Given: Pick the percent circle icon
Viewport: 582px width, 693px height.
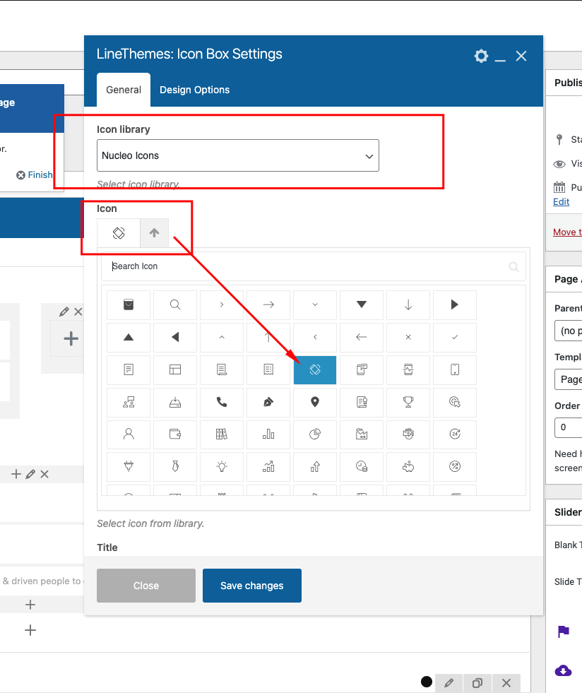Looking at the screenshot, I should point(455,467).
